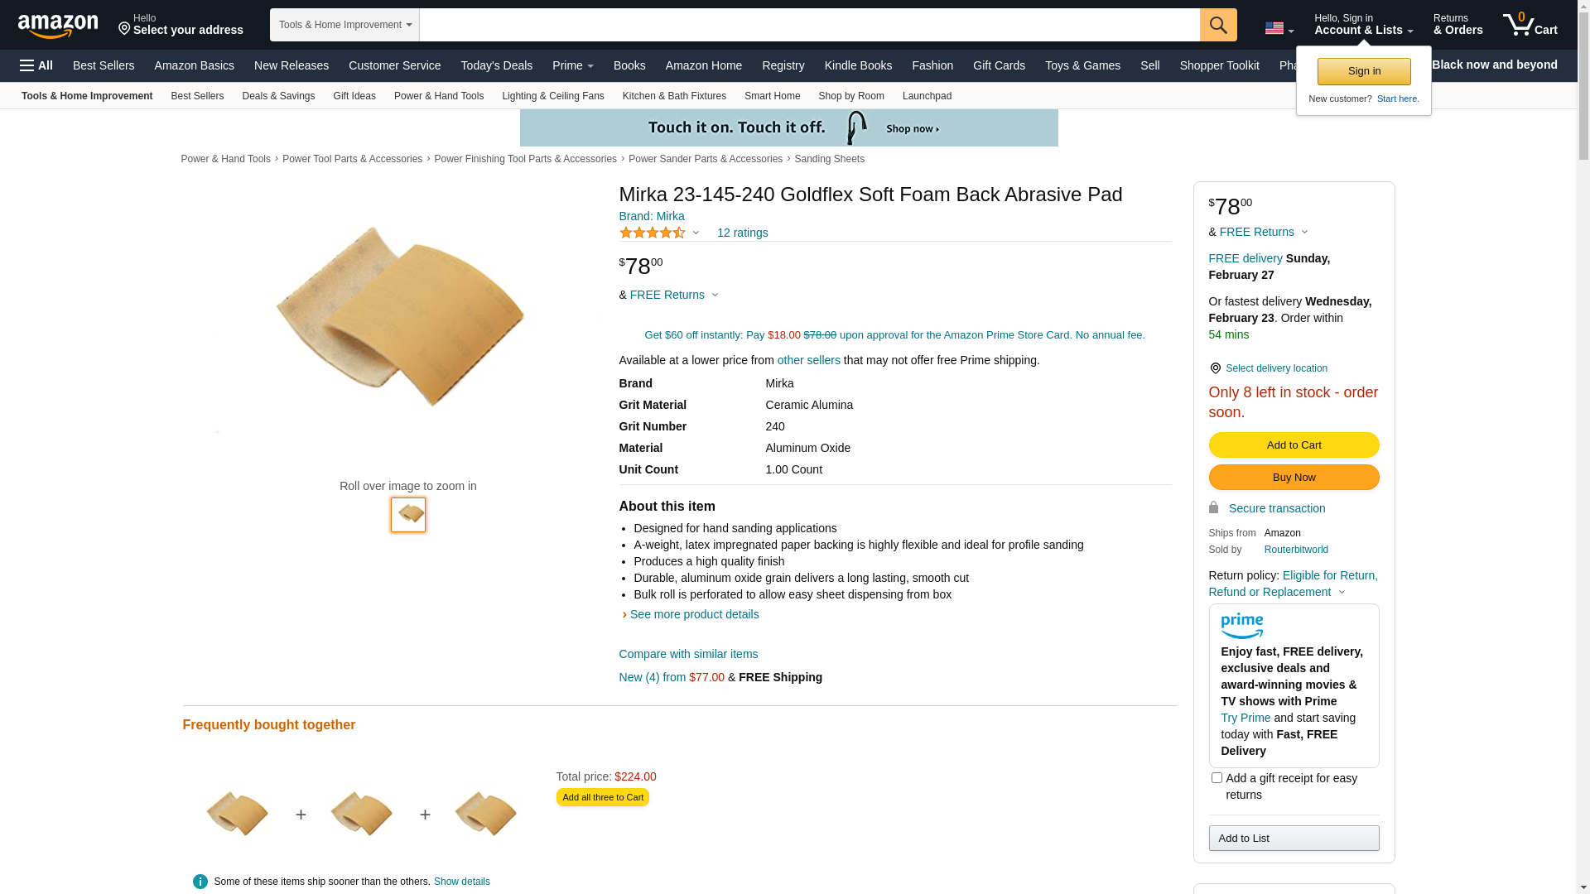Open the Tools & Home Improvement search dropdown
The image size is (1590, 894).
point(344,25)
